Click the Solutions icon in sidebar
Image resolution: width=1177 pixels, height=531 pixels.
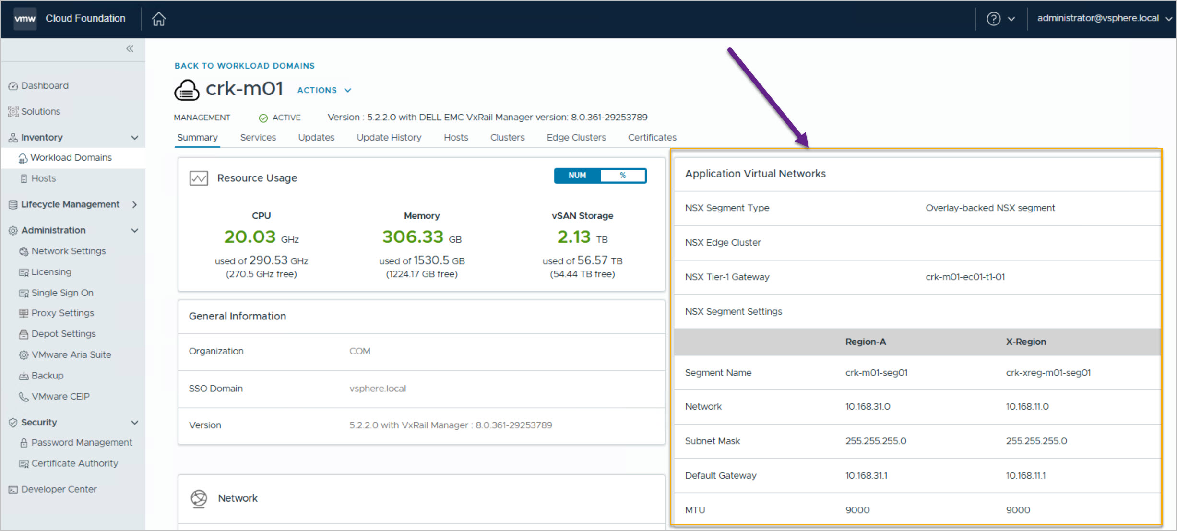coord(13,112)
